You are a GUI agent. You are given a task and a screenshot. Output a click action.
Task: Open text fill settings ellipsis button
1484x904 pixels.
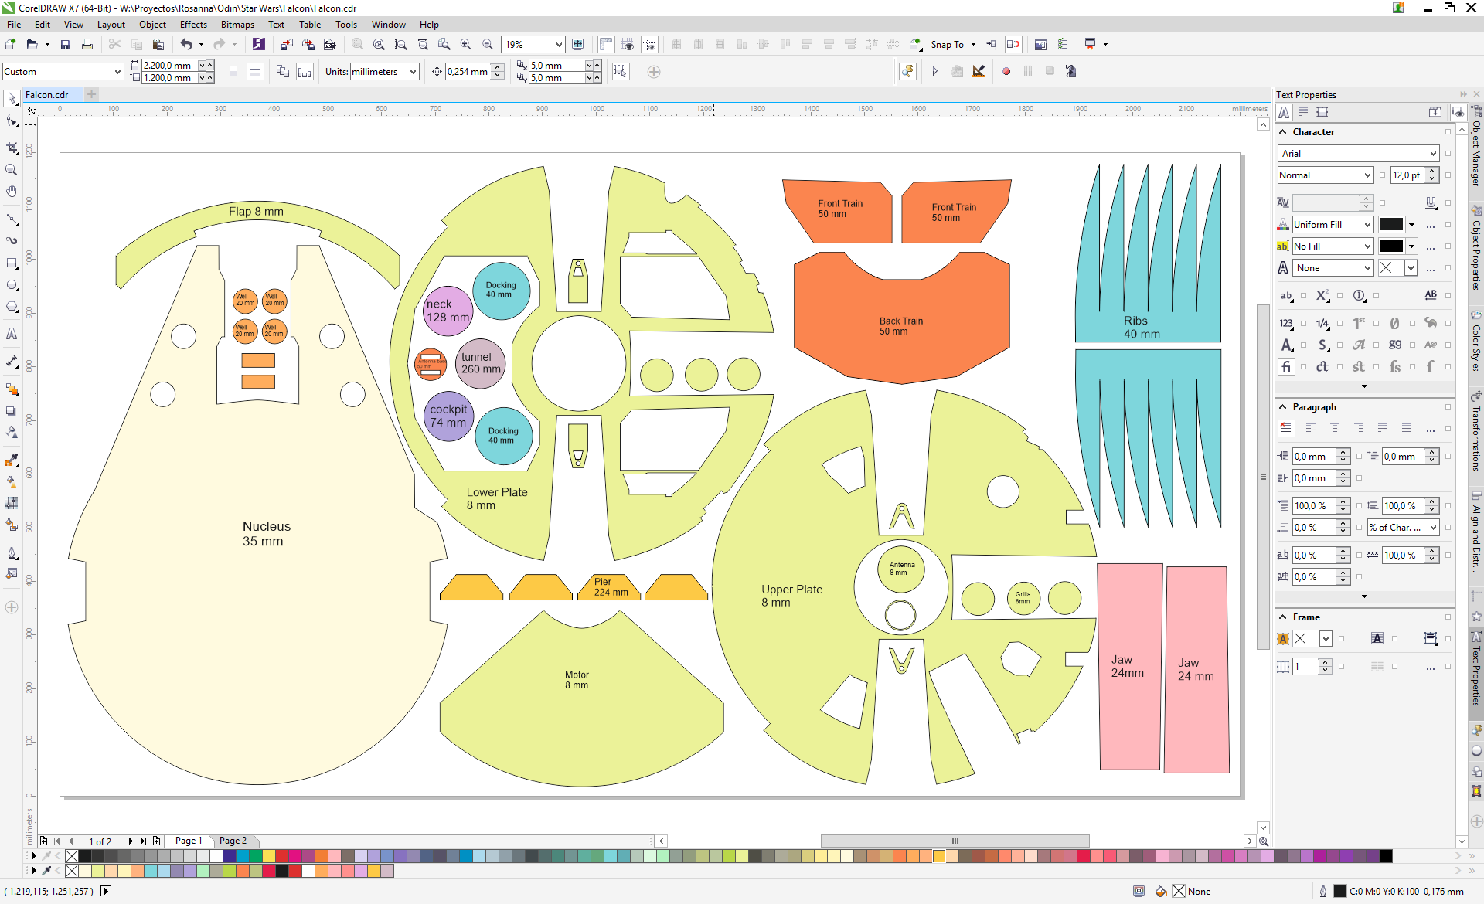[x=1431, y=225]
